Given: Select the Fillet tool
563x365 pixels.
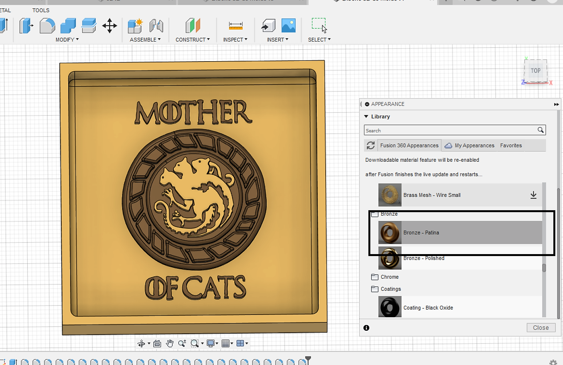Looking at the screenshot, I should (x=47, y=26).
